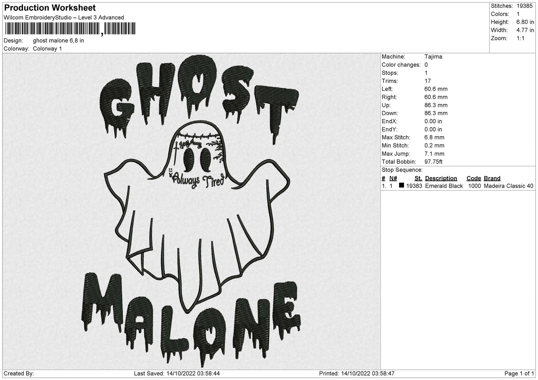The height and width of the screenshot is (380, 538).
Task: Click the Width value 4.77 in
Action: [x=525, y=30]
